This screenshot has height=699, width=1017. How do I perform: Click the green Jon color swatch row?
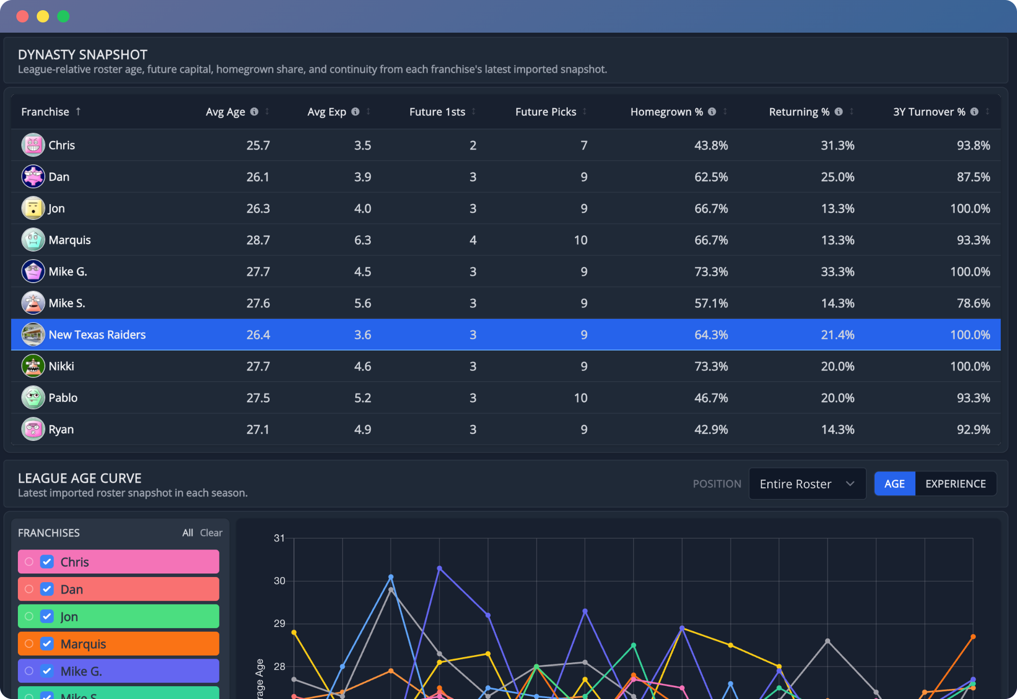118,616
